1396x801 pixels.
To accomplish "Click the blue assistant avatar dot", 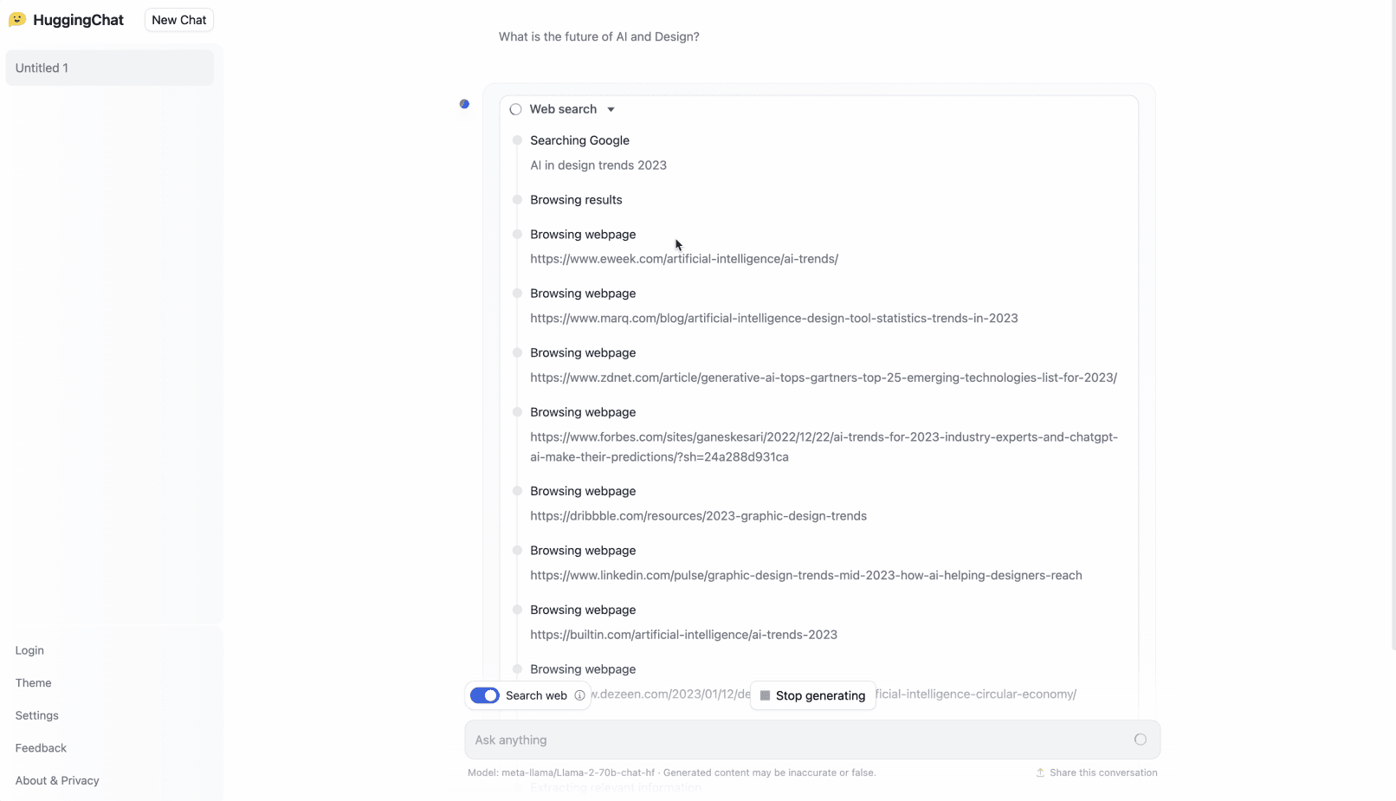I will click(x=464, y=104).
